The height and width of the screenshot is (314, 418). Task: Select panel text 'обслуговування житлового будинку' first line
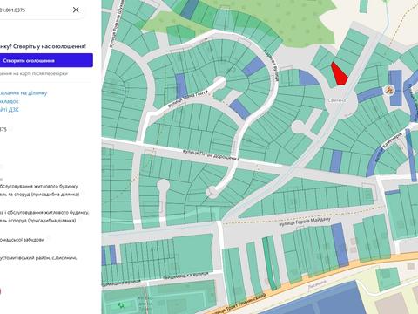[x=39, y=186]
